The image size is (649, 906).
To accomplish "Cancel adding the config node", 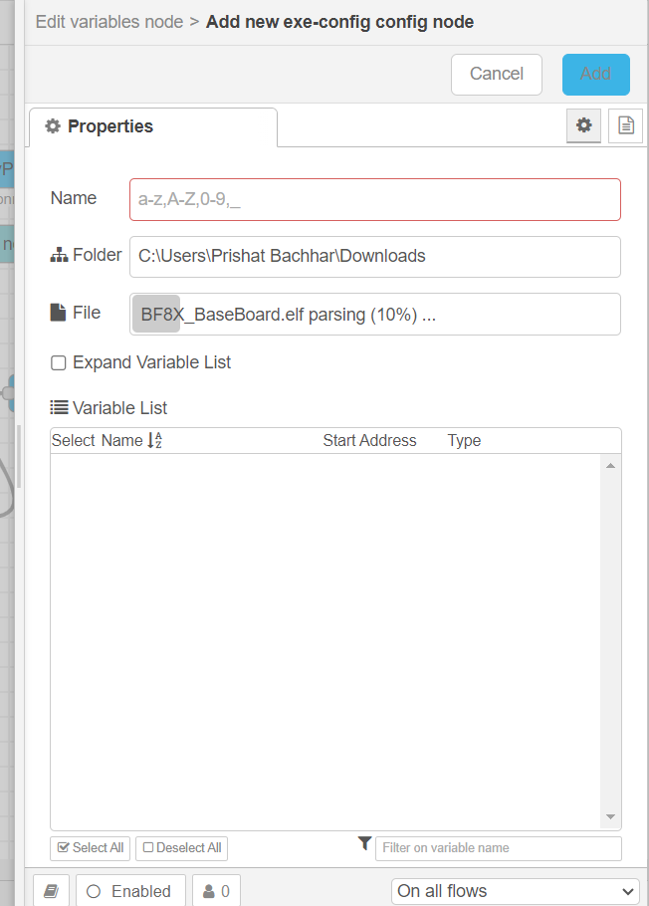I will [x=497, y=74].
